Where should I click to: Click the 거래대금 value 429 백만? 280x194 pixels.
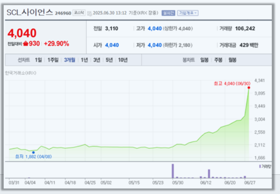coord(249,45)
